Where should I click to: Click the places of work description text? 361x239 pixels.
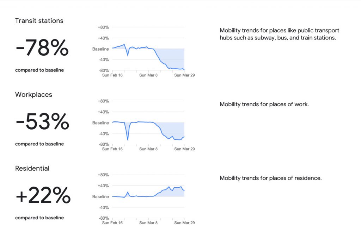click(x=264, y=104)
